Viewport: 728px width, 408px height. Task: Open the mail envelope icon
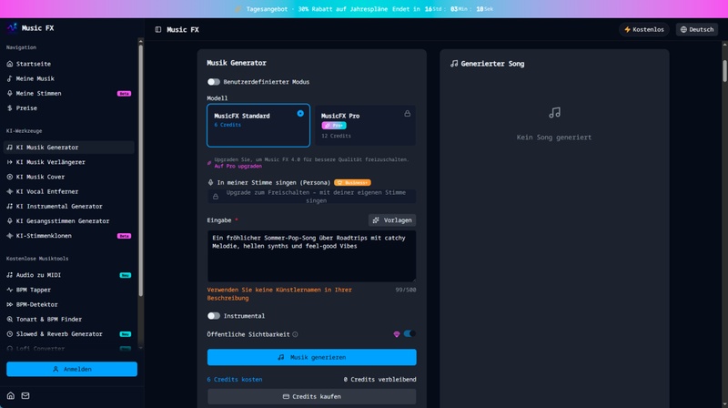coord(25,395)
